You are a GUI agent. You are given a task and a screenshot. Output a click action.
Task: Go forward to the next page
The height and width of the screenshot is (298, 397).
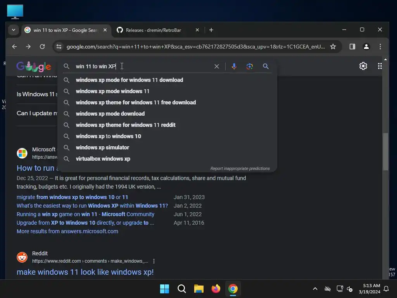(x=28, y=47)
